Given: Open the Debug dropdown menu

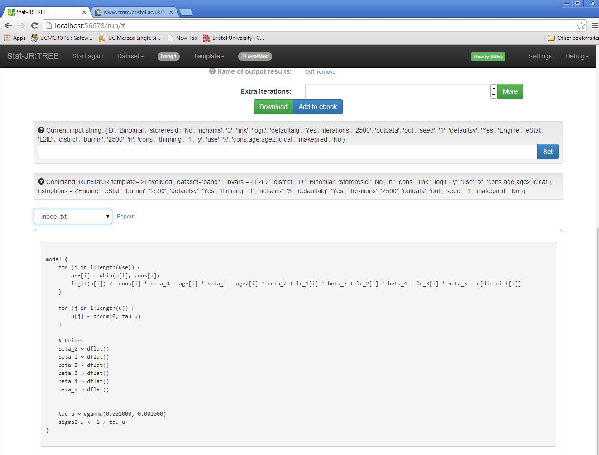Looking at the screenshot, I should [x=577, y=57].
